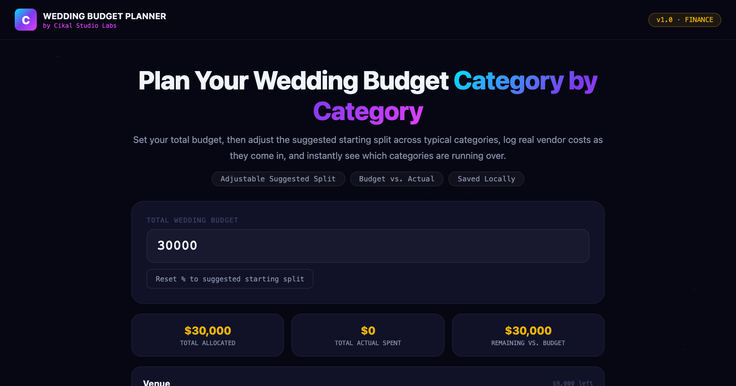
Task: Click the Total Wedding Budget label
Action: [192, 220]
